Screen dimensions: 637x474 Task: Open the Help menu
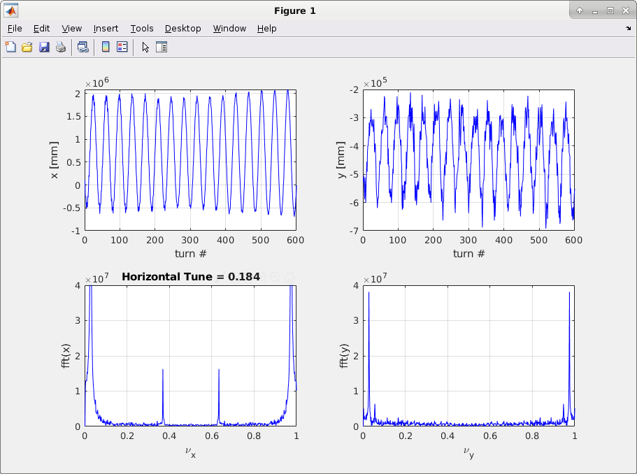click(x=266, y=29)
